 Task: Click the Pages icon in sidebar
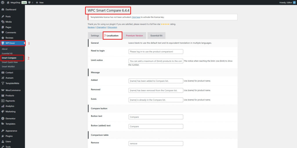tap(3, 27)
